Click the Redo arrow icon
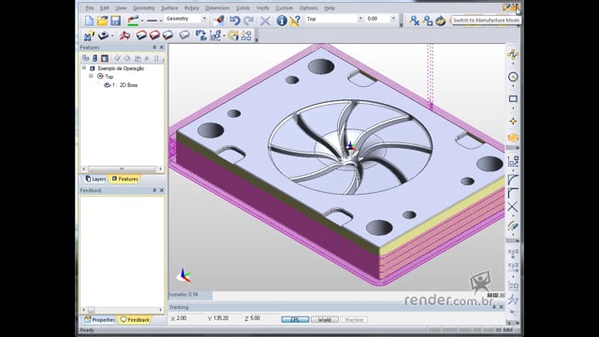 coord(249,20)
